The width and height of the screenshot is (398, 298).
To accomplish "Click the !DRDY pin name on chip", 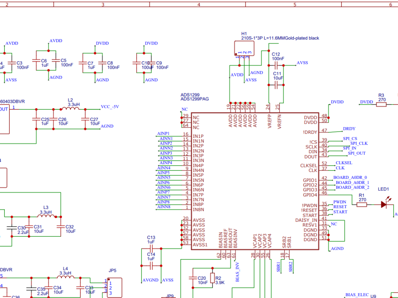I will tap(310, 132).
